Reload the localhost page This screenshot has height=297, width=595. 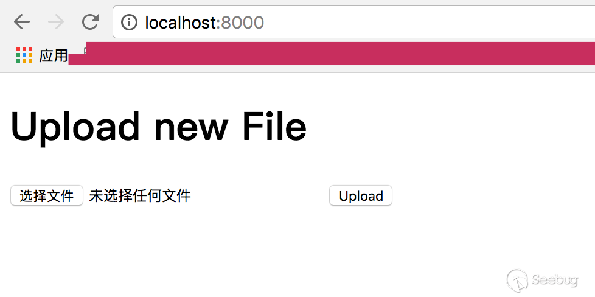pos(91,22)
